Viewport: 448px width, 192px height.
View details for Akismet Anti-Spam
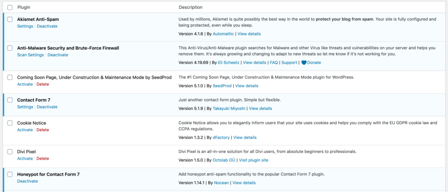249,34
